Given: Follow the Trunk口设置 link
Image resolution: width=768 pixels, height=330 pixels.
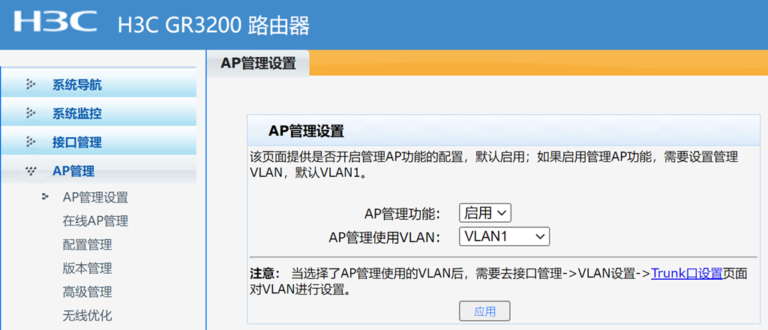Looking at the screenshot, I should pos(687,273).
